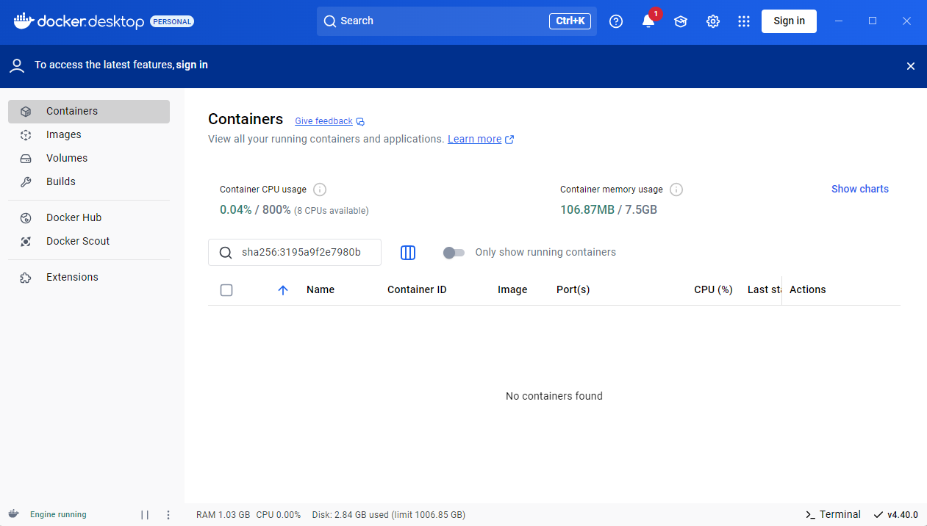The image size is (927, 526).
Task: Click the container search filter field
Action: 295,252
